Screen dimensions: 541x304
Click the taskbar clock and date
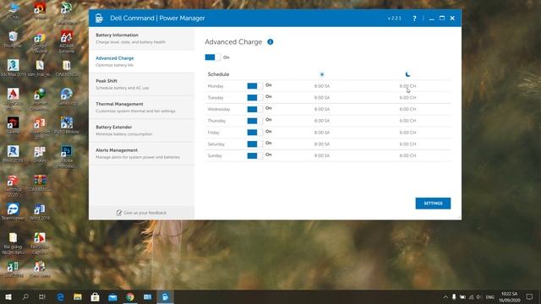(x=509, y=296)
